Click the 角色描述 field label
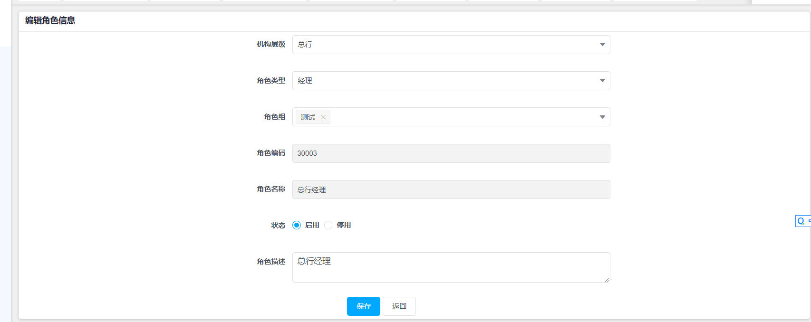The image size is (811, 322). 271,262
